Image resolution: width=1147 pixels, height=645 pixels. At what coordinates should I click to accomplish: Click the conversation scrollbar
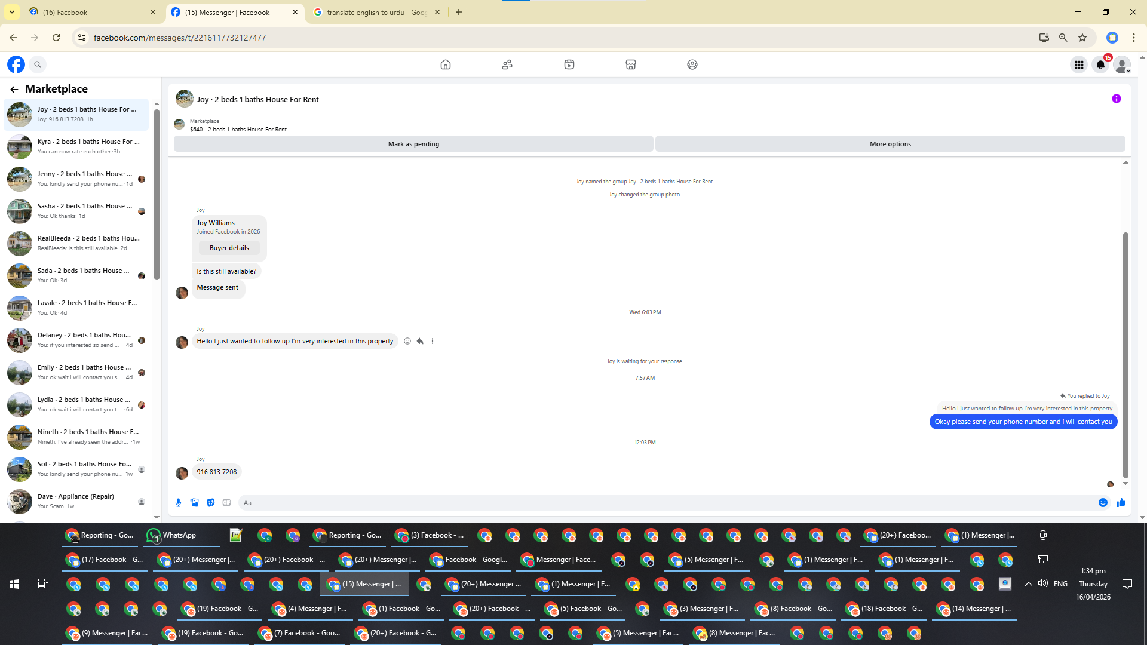coord(1125,355)
